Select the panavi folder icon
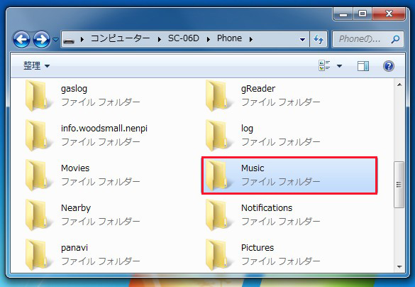Viewport: 415px width, 287px height. tap(38, 254)
